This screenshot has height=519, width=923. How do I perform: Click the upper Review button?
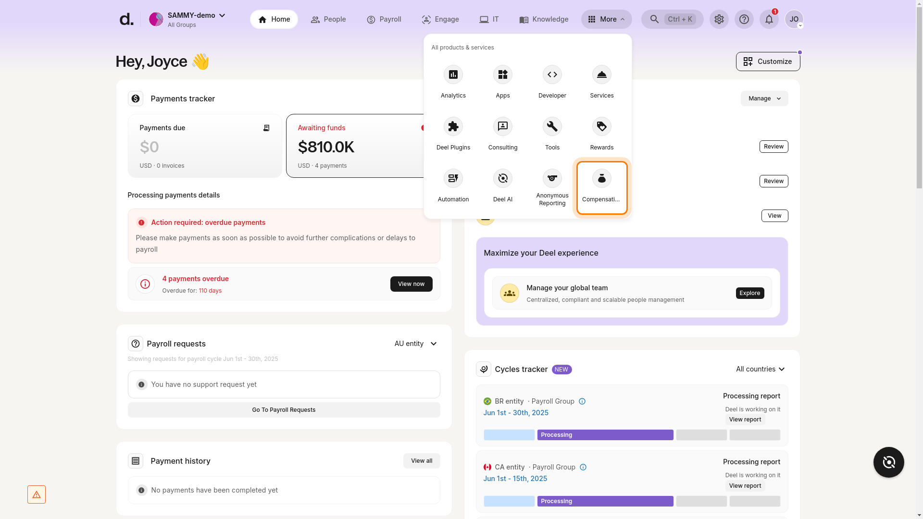coord(773,147)
